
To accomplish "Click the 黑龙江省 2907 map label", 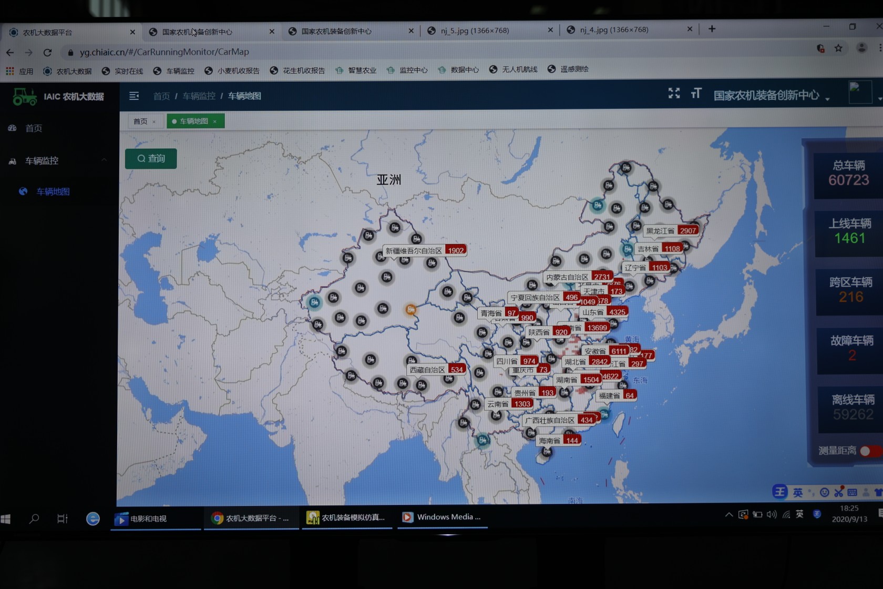I will pyautogui.click(x=671, y=231).
